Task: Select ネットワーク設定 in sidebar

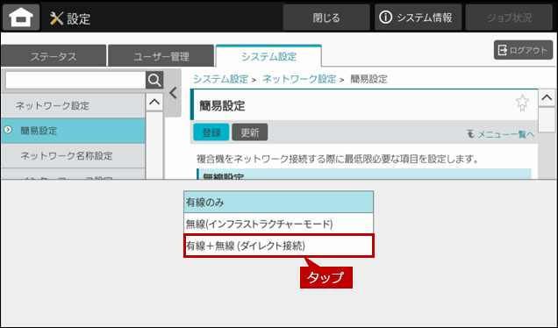Action: [73, 105]
